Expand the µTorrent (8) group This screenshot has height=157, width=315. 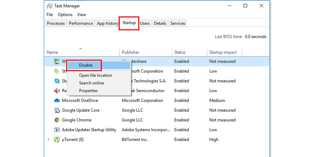[48, 140]
